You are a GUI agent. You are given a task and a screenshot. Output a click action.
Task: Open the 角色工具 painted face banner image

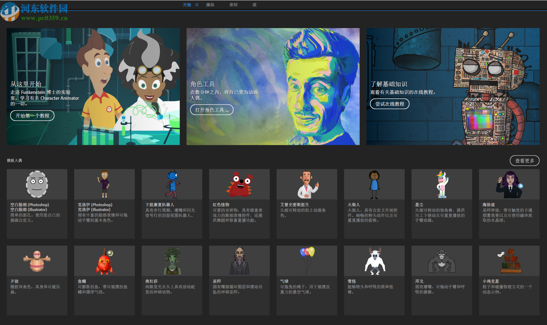[273, 87]
